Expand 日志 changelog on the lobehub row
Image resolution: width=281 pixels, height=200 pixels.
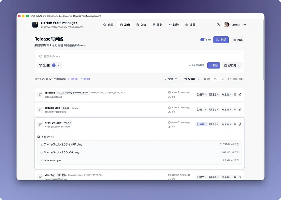pos(214,94)
